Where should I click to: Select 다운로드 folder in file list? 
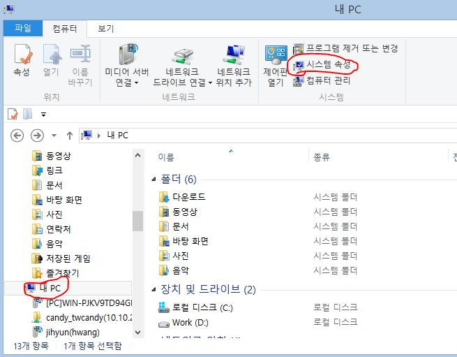[x=182, y=197]
